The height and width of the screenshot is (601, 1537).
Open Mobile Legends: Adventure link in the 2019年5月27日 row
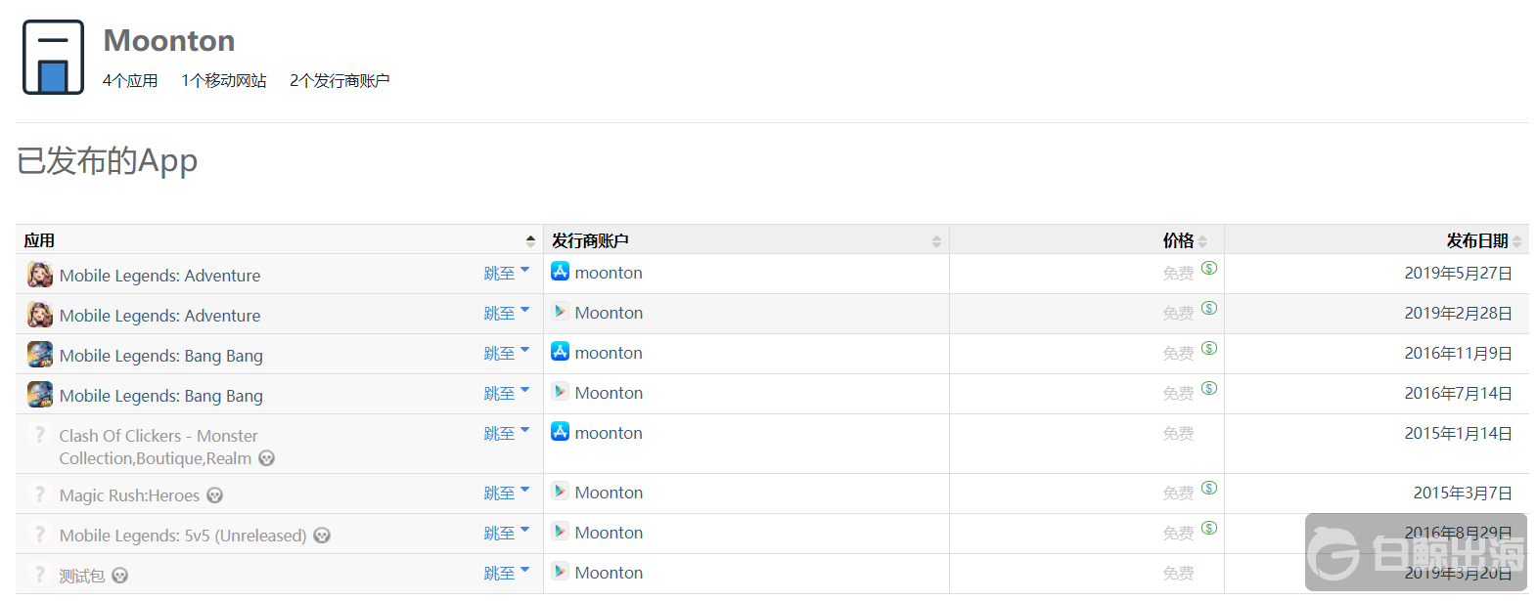[x=160, y=276]
